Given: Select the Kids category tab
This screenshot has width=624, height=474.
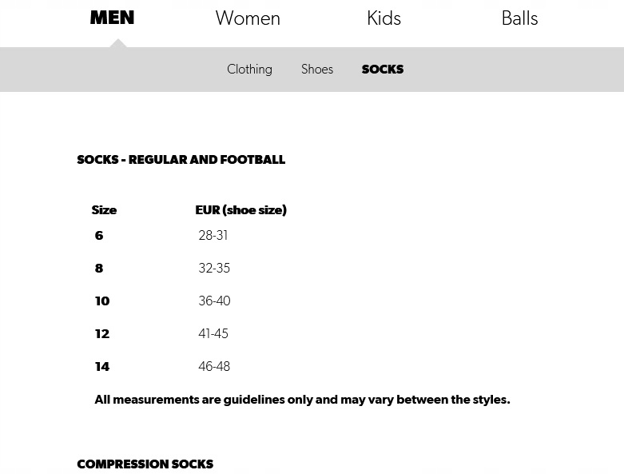Looking at the screenshot, I should (384, 18).
